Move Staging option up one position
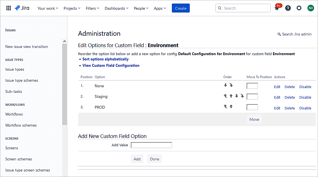 231,96
